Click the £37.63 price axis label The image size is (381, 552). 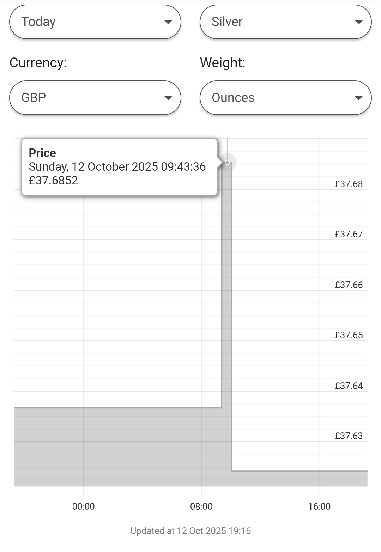pos(349,436)
